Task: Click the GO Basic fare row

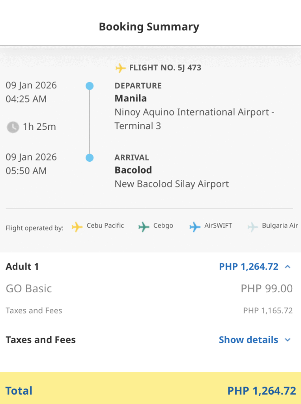Action: [149, 288]
